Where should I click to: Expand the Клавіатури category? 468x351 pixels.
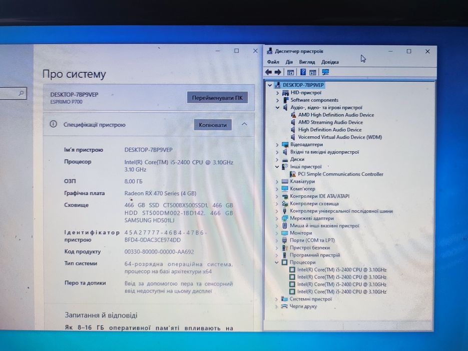pos(277,182)
